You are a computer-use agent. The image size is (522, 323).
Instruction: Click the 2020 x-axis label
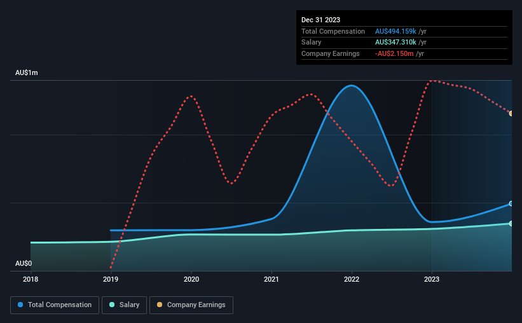point(191,279)
